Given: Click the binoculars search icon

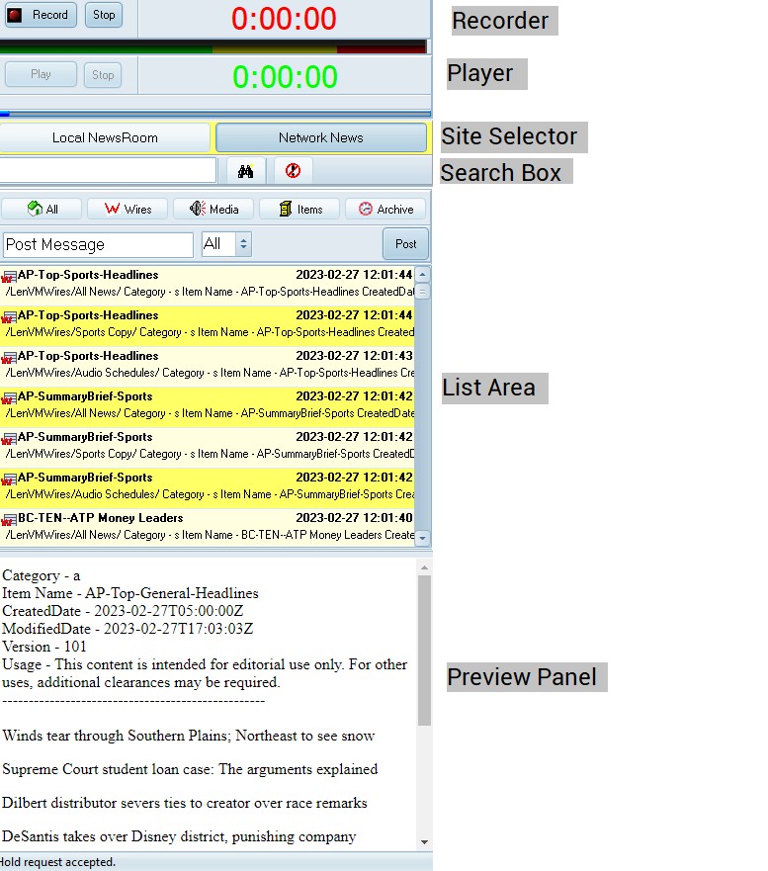Looking at the screenshot, I should (246, 170).
